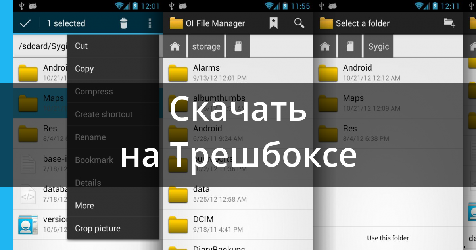This screenshot has height=250, width=476.
Task: Tap the 1 selected label
Action: pos(66,23)
